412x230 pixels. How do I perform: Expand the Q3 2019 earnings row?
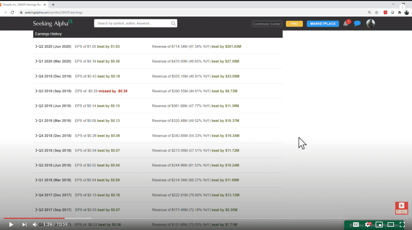pyautogui.click(x=36, y=91)
